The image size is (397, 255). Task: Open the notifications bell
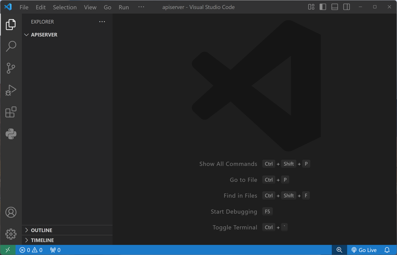tap(387, 250)
